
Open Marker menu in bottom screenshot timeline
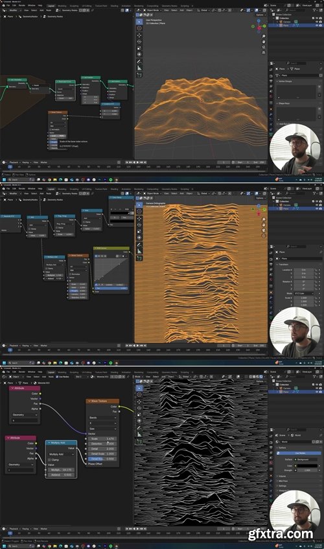coord(43,529)
